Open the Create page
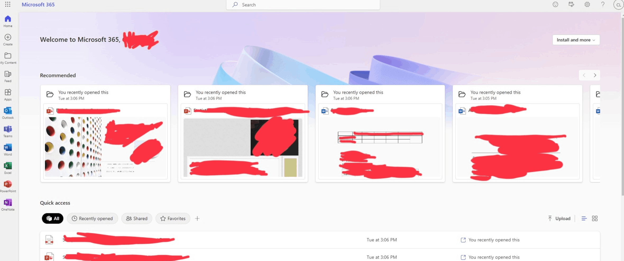Viewport: 624px width, 261px height. [8, 40]
